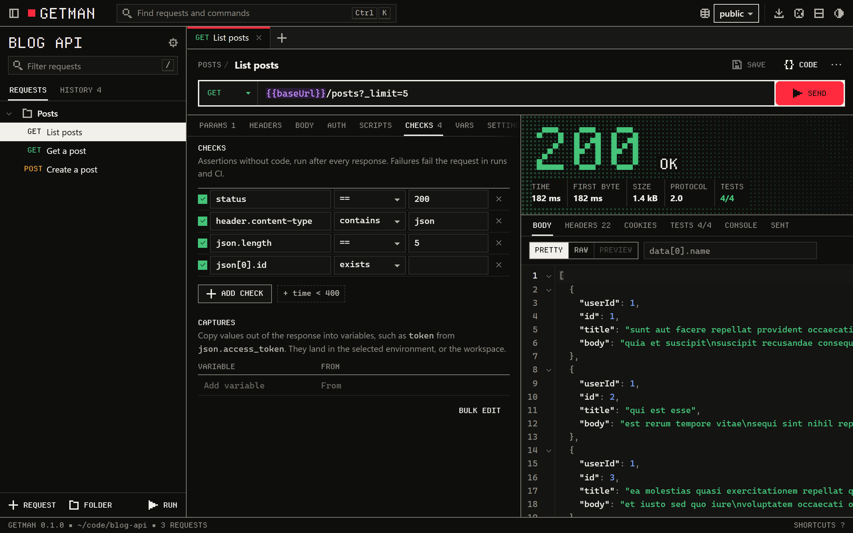Viewport: 853px width, 533px height.
Task: Remove the json[0].id check row
Action: coord(499,265)
